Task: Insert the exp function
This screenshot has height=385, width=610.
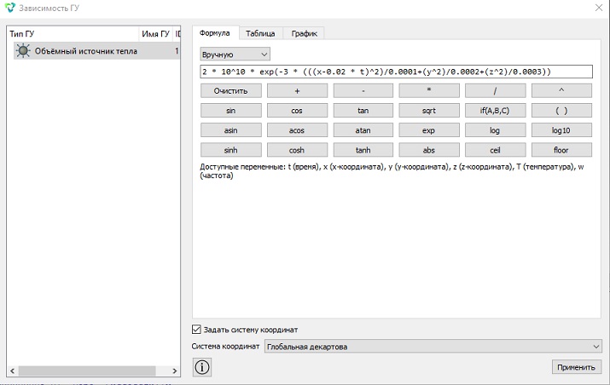Action: [x=429, y=130]
